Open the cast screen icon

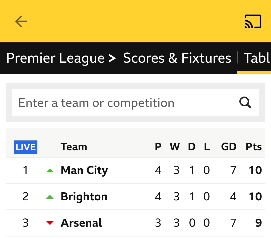click(253, 21)
